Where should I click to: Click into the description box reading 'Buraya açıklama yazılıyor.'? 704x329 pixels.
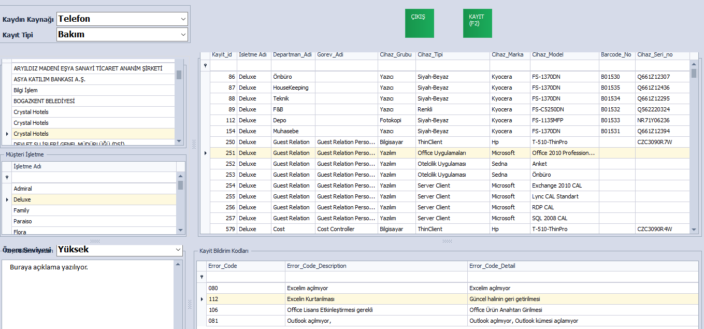click(x=88, y=294)
